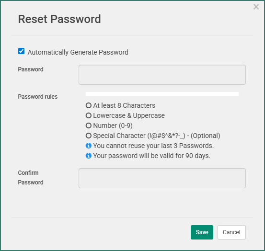
Task: Click the password strength bar
Action: click(162, 94)
